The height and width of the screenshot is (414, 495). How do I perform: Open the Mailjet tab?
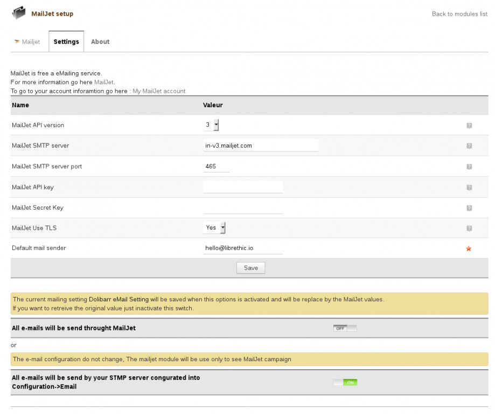coord(27,42)
